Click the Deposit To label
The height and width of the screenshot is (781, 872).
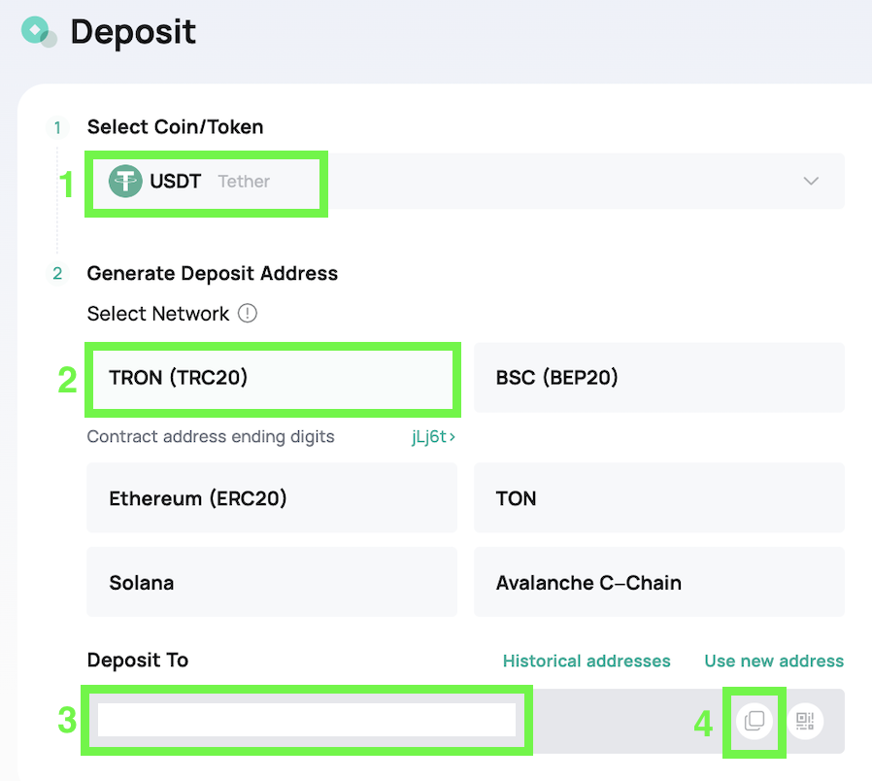coord(138,661)
